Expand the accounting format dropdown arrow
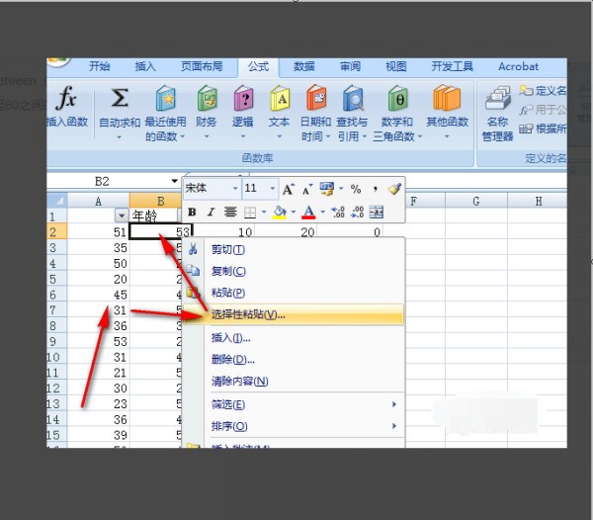The height and width of the screenshot is (520, 593). [341, 189]
